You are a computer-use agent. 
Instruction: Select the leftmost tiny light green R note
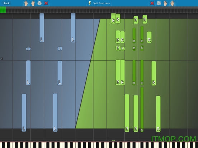(x=118, y=48)
